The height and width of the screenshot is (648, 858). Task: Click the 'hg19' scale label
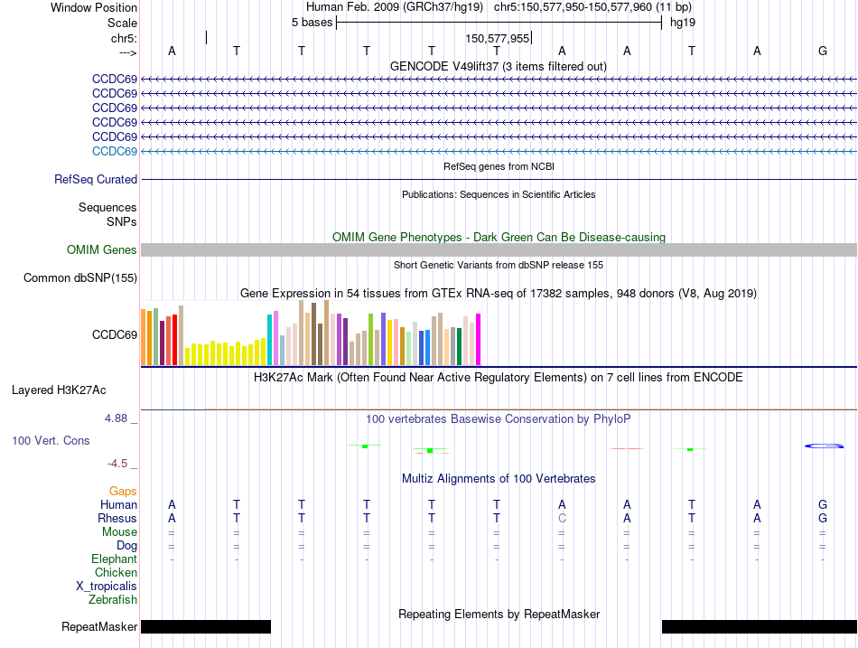click(x=683, y=23)
